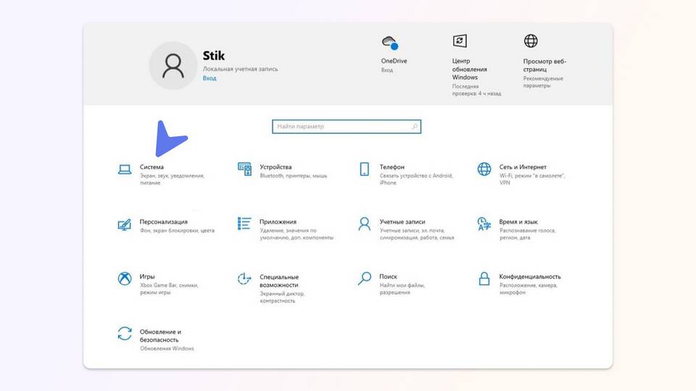Select the Поиск magnifier category icon
Image resolution: width=696 pixels, height=391 pixels.
pyautogui.click(x=364, y=279)
